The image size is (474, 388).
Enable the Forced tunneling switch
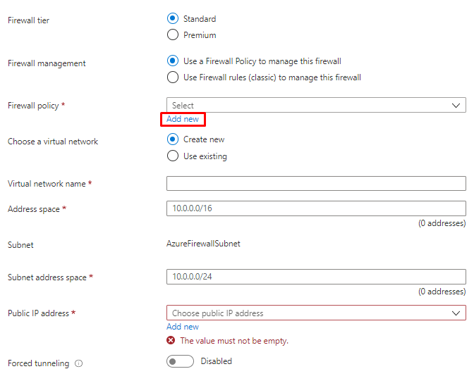(x=180, y=361)
